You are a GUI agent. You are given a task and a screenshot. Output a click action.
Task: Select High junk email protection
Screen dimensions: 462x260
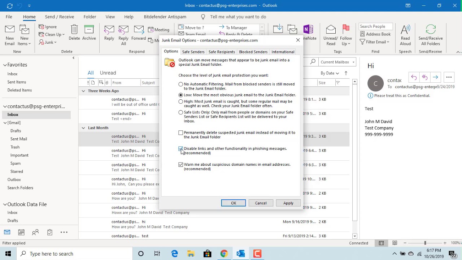181,102
